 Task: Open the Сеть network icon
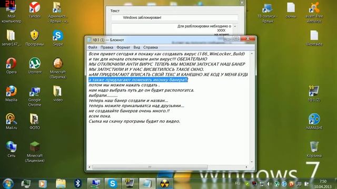(x=11, y=149)
